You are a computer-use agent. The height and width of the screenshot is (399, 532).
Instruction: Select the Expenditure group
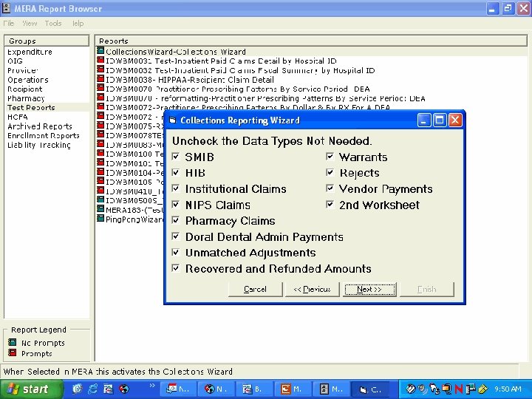coord(30,52)
